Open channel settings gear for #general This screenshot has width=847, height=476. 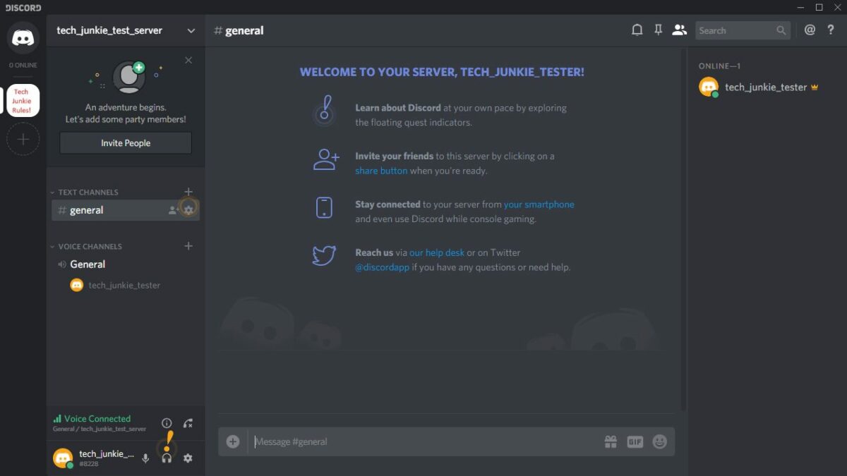pyautogui.click(x=188, y=209)
